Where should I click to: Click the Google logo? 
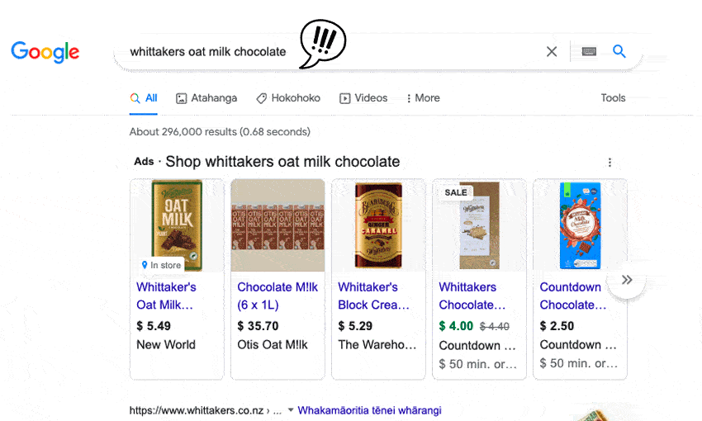click(x=45, y=52)
